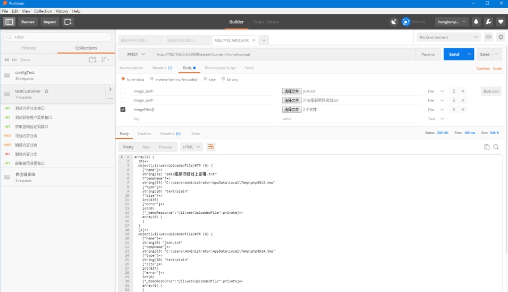Create a new collection folder icon
Viewport: 508px width, 292px height.
click(x=92, y=60)
